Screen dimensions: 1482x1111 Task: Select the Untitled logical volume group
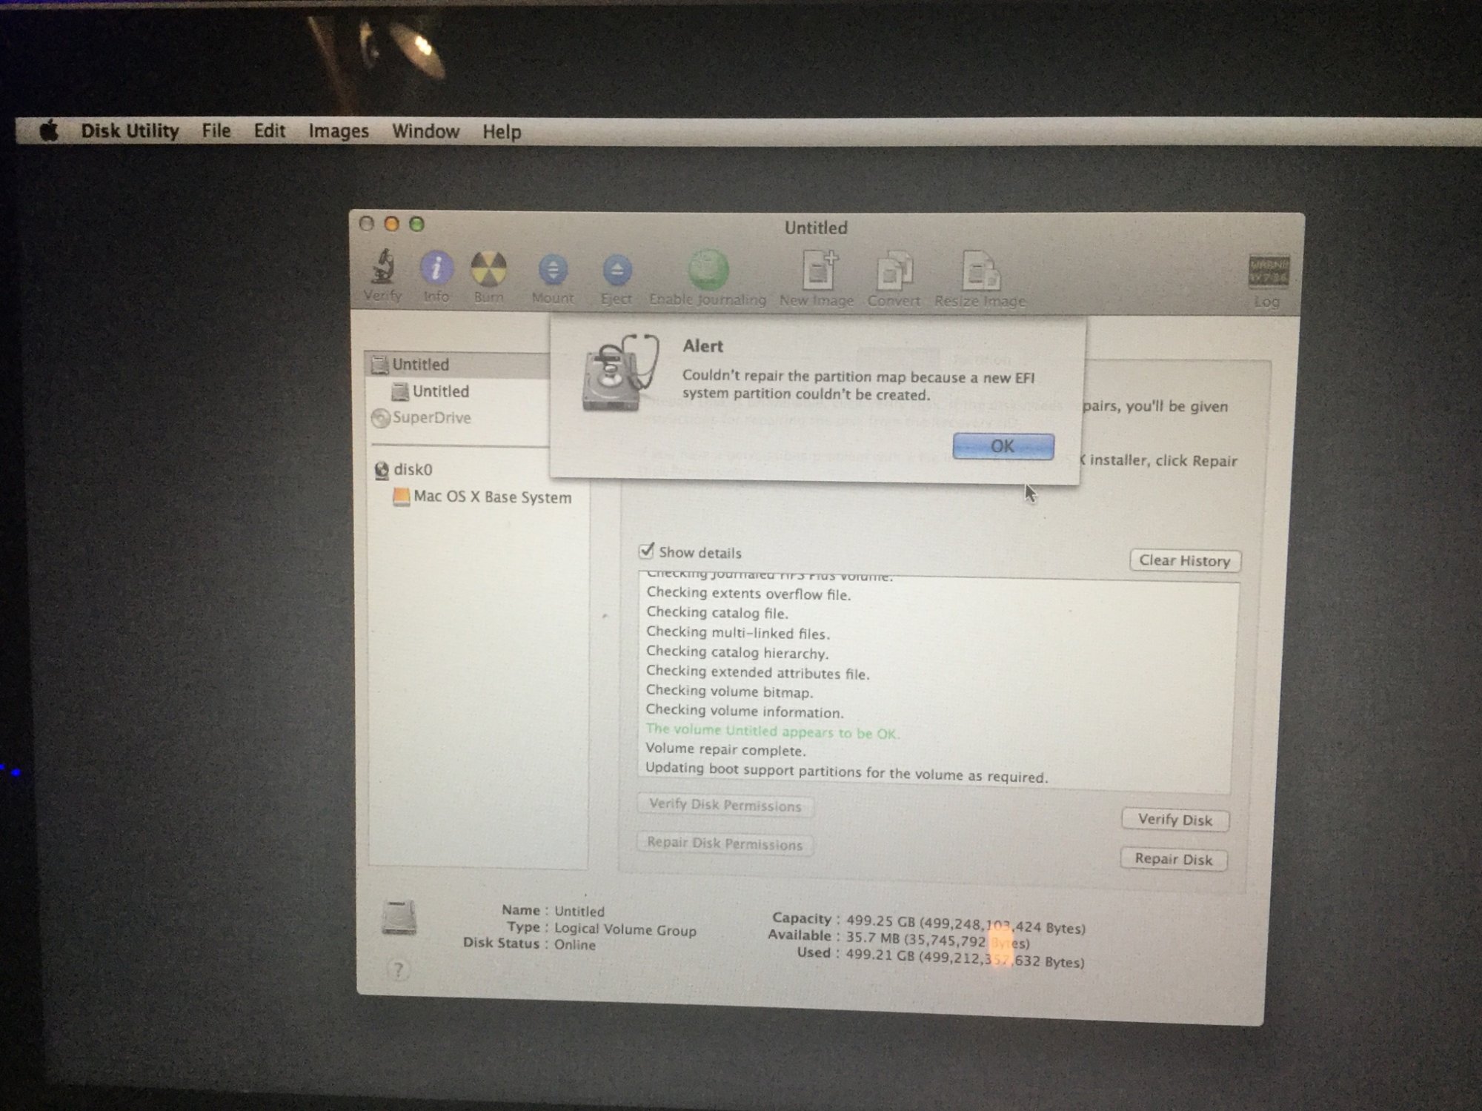pos(420,364)
